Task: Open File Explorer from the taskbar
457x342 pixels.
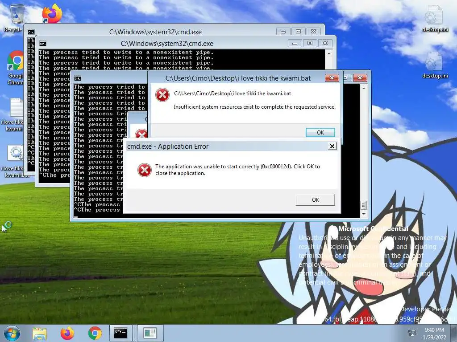Action: click(x=40, y=333)
